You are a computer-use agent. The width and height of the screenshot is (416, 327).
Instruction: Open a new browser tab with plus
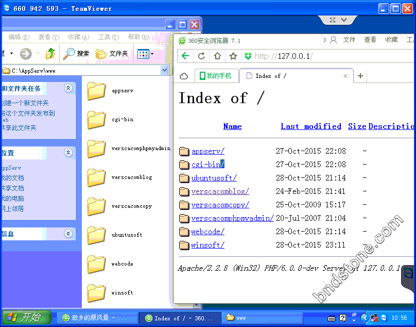click(360, 76)
